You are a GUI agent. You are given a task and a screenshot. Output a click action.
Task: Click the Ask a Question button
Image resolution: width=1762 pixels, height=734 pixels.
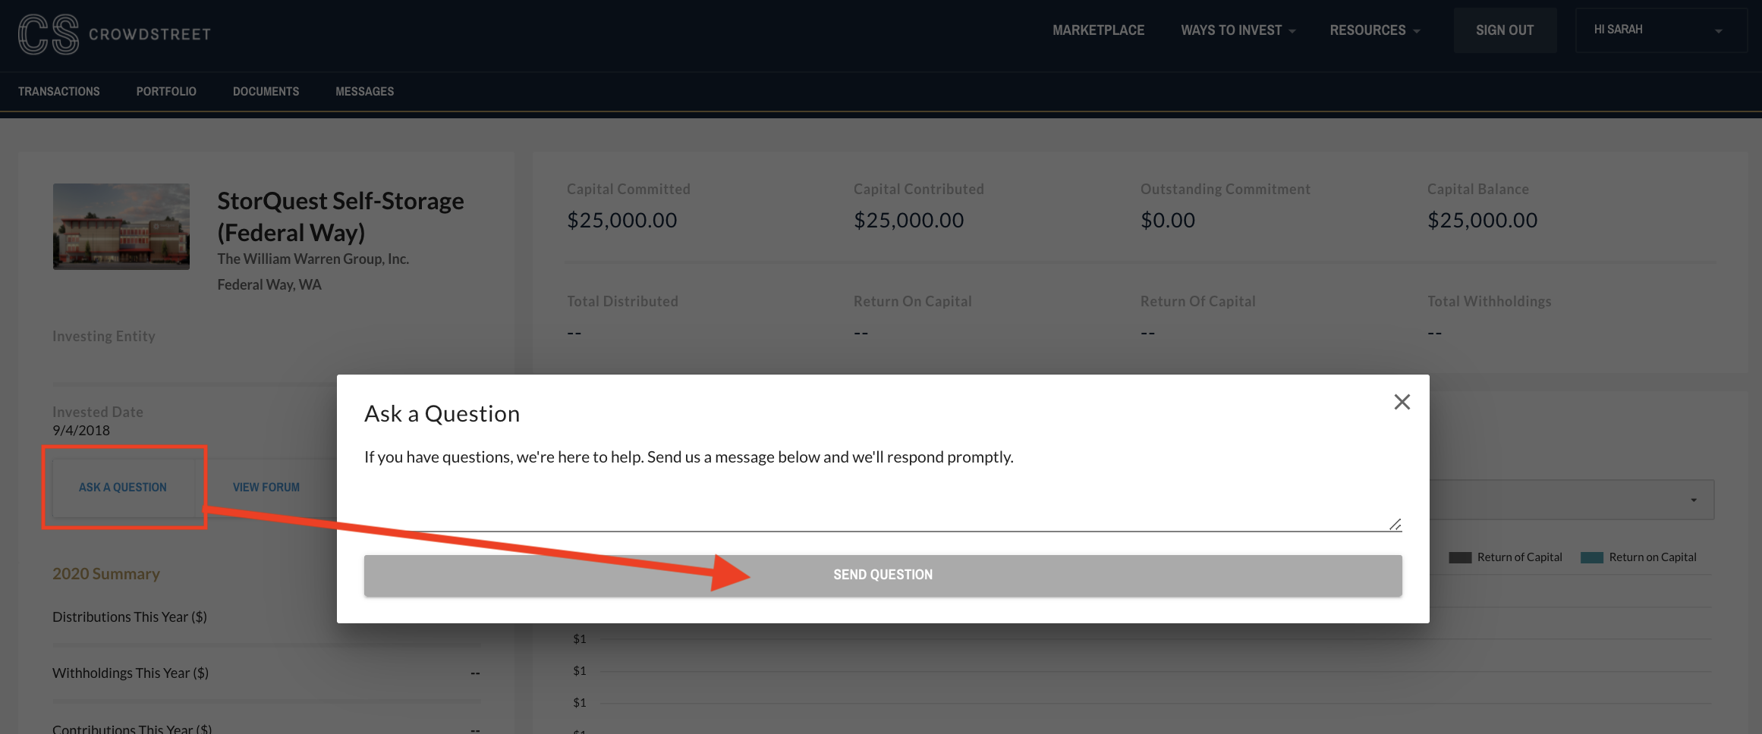123,487
